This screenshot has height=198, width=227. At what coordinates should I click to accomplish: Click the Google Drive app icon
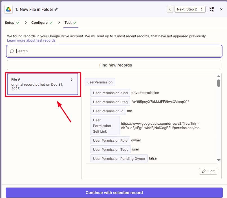[8, 9]
